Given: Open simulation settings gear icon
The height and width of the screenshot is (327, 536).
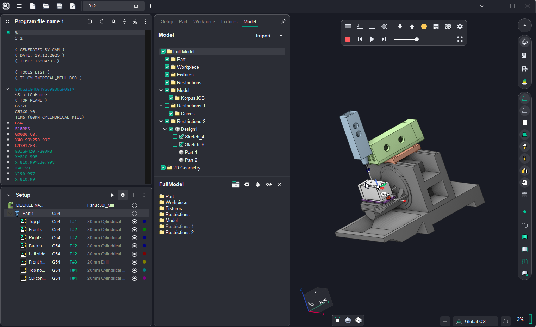Looking at the screenshot, I should click(x=460, y=26).
